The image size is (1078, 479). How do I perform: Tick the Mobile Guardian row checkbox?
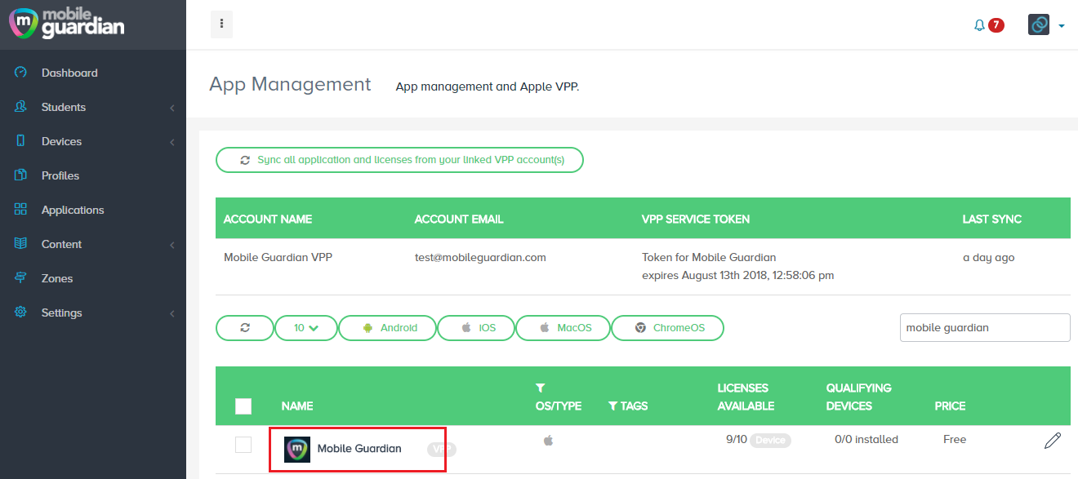click(x=243, y=445)
